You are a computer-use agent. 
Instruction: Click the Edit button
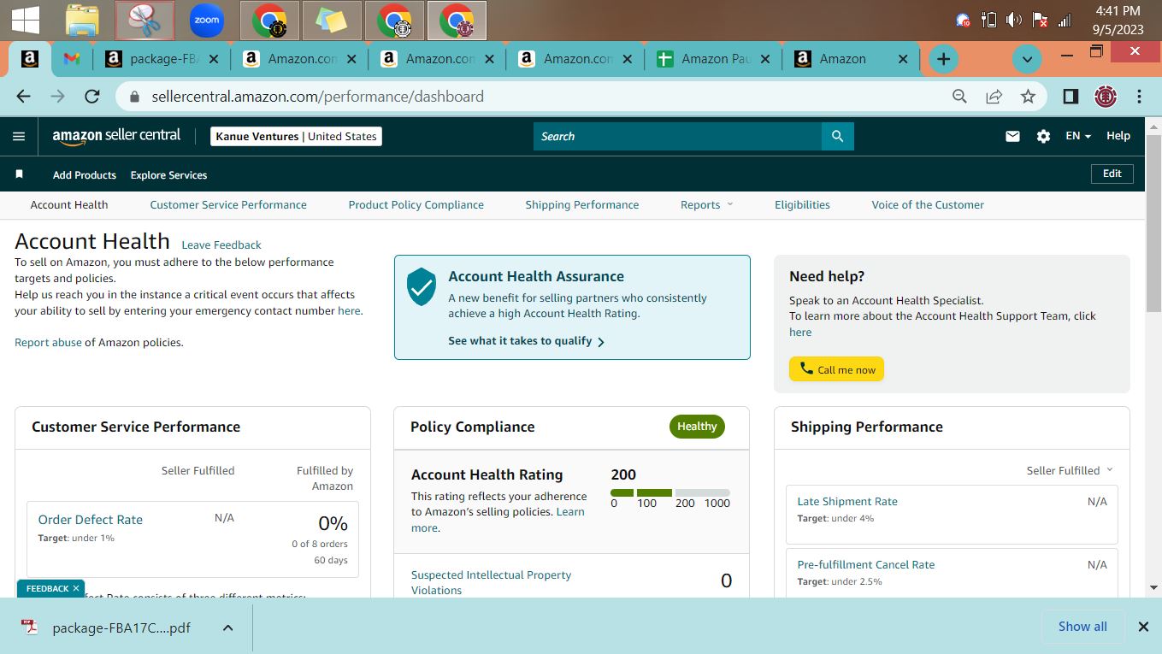1112,174
